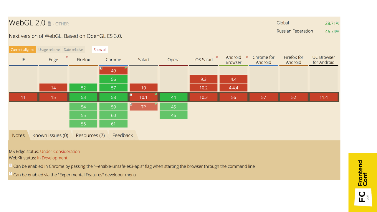
Task: Click the Global usage 28.71% value
Action: (x=332, y=23)
